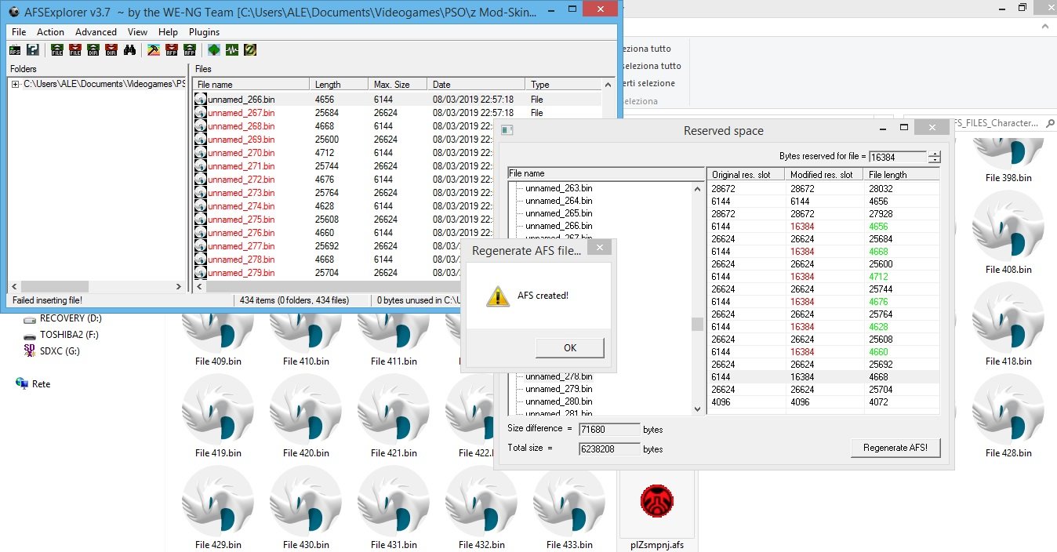Click the pickaxe toolbar icon
1057x552 pixels.
[154, 50]
